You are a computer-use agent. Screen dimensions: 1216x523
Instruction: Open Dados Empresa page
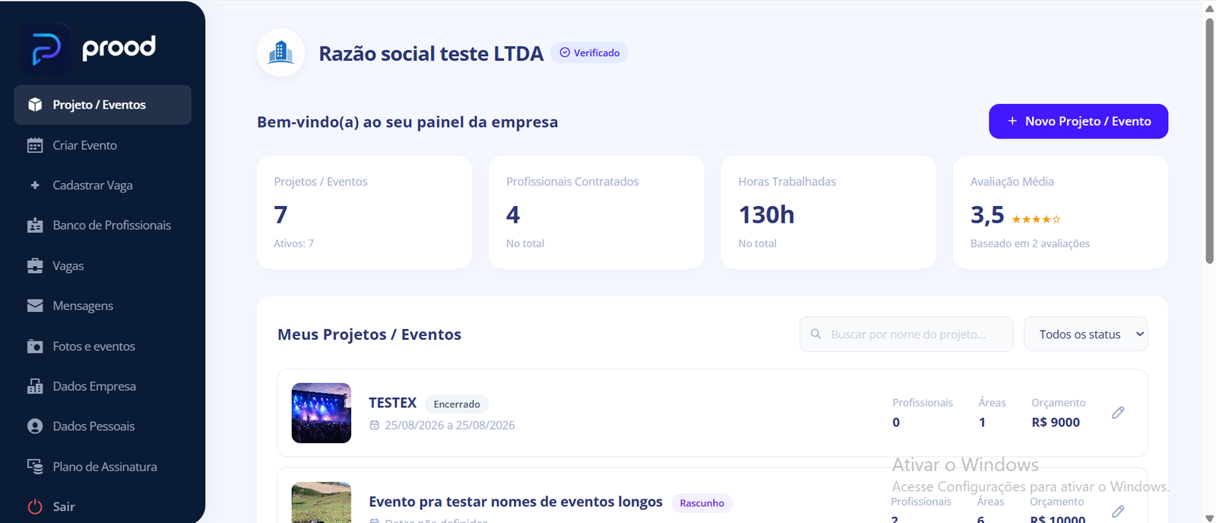pos(103,386)
